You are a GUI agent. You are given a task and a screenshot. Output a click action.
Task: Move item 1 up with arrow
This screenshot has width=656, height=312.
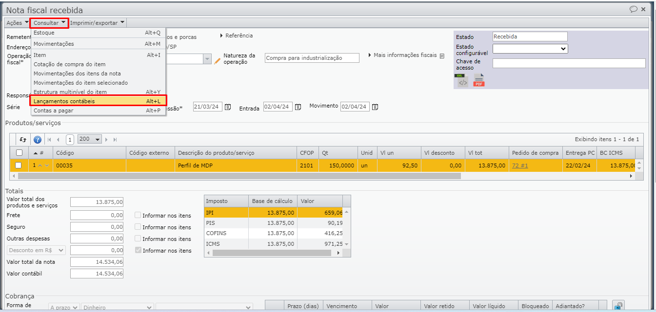(40, 165)
